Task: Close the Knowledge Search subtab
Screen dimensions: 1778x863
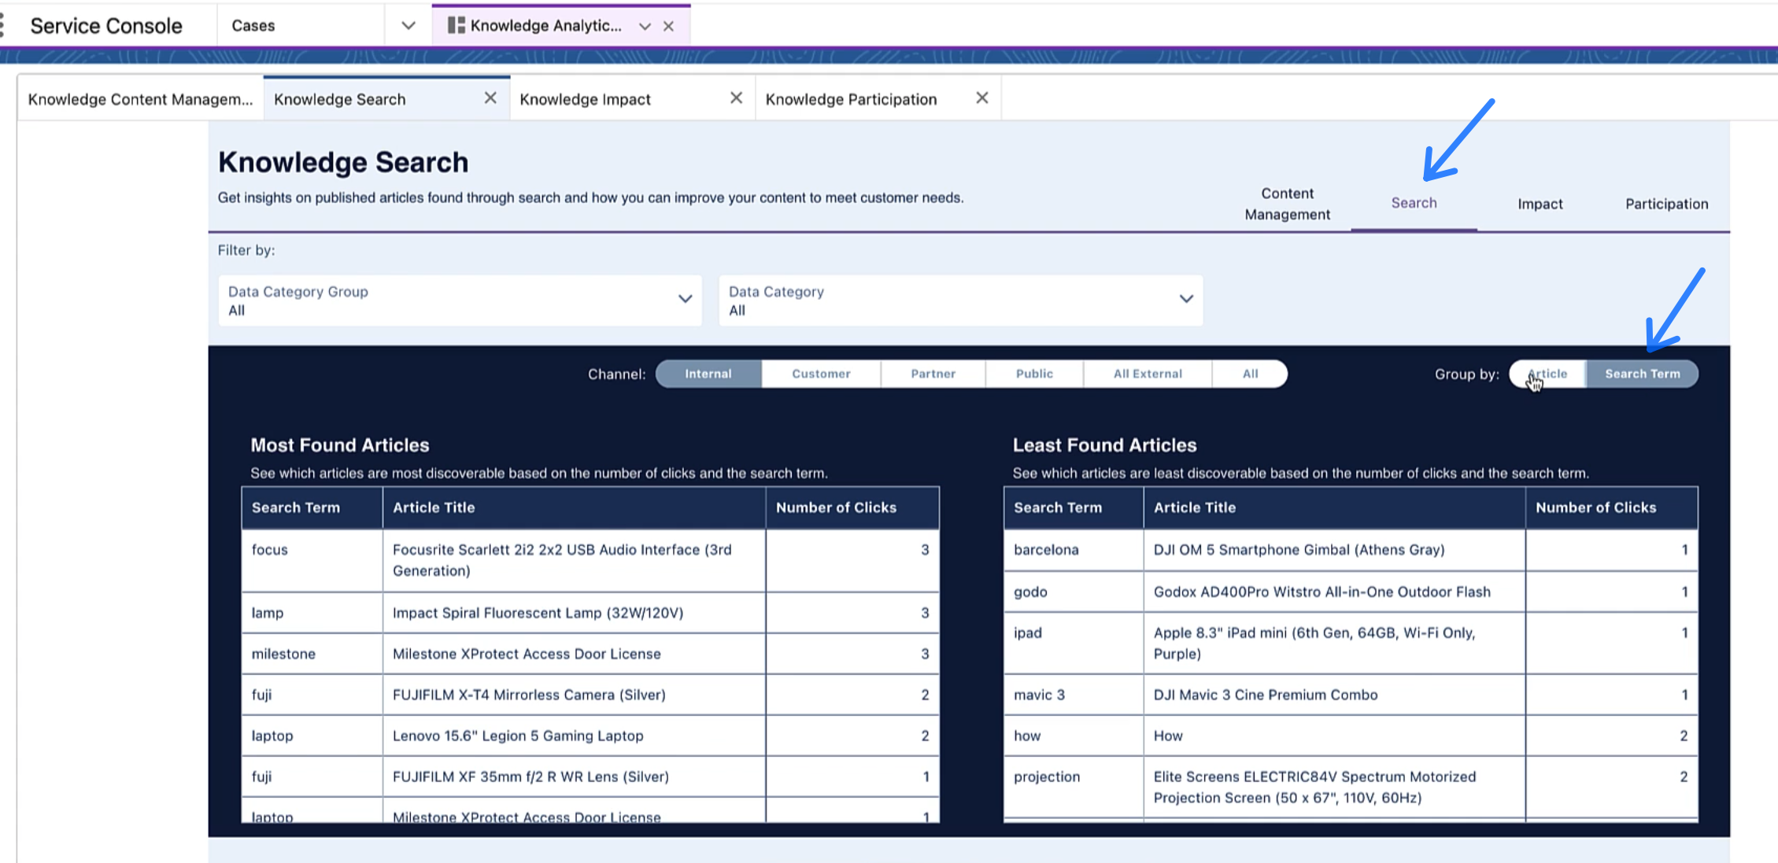Action: (490, 98)
